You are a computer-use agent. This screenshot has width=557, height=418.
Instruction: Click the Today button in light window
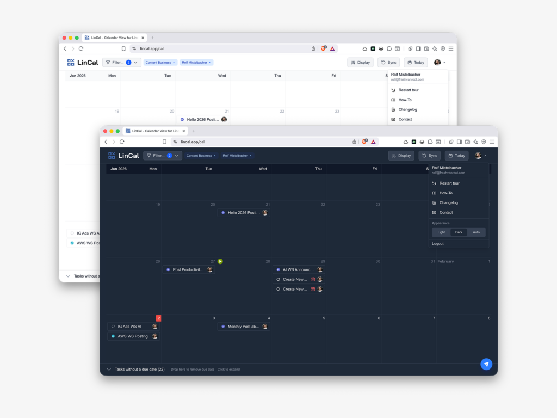[x=416, y=63]
